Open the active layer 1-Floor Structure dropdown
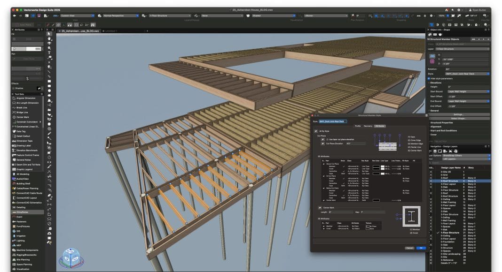Image resolution: width=502 pixels, height=272 pixels. (169, 15)
